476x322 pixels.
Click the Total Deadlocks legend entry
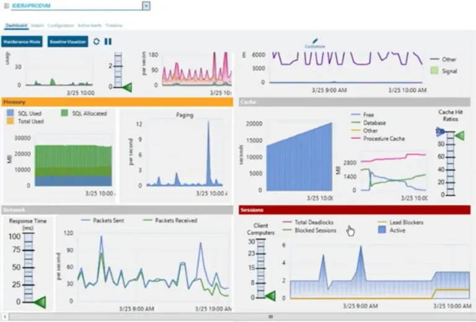(309, 222)
